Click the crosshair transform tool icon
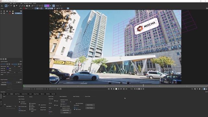 coord(40,6)
